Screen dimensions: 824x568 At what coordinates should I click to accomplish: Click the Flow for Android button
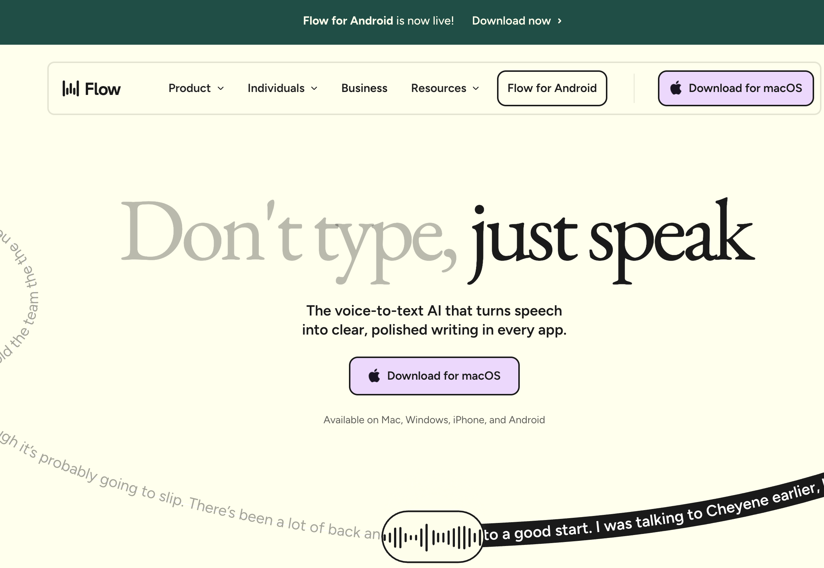pyautogui.click(x=552, y=88)
